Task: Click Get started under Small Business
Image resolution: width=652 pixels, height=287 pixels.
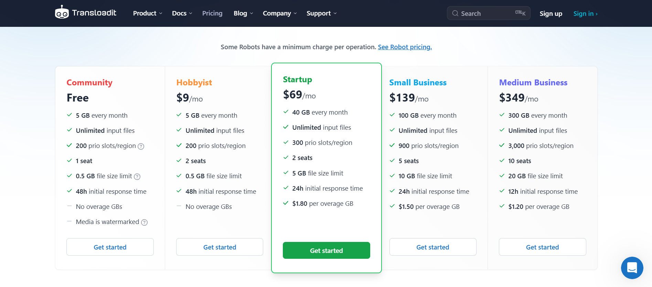Action: coord(433,247)
